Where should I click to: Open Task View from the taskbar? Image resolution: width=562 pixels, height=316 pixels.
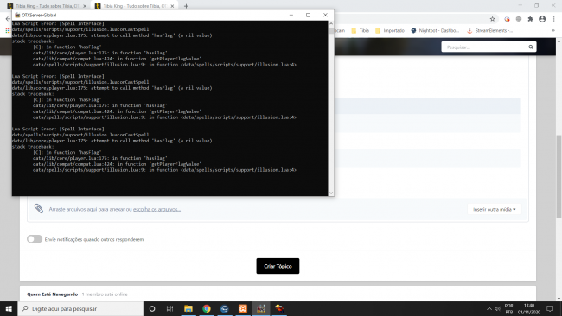click(x=169, y=308)
